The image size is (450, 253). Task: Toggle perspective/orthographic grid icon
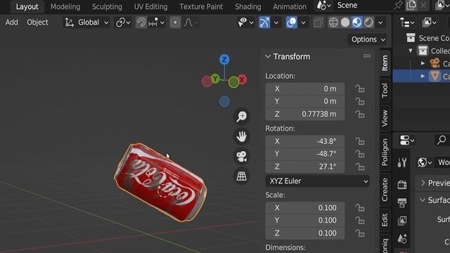click(242, 176)
